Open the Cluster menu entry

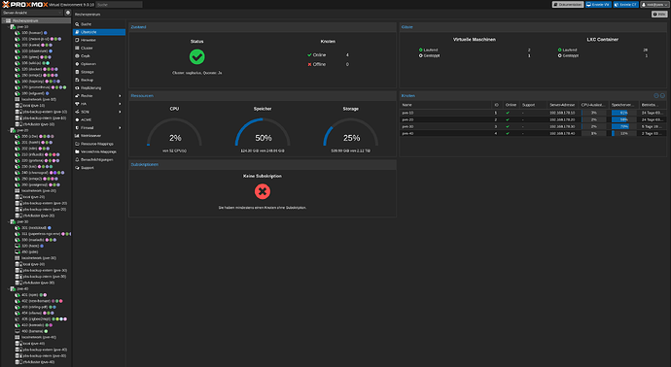pos(99,48)
